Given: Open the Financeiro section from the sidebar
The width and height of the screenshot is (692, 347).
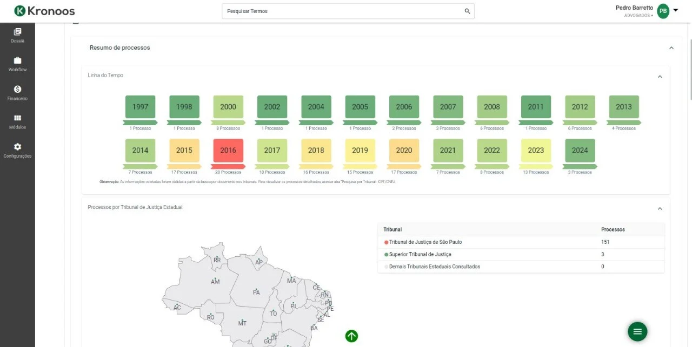Looking at the screenshot, I should [17, 92].
